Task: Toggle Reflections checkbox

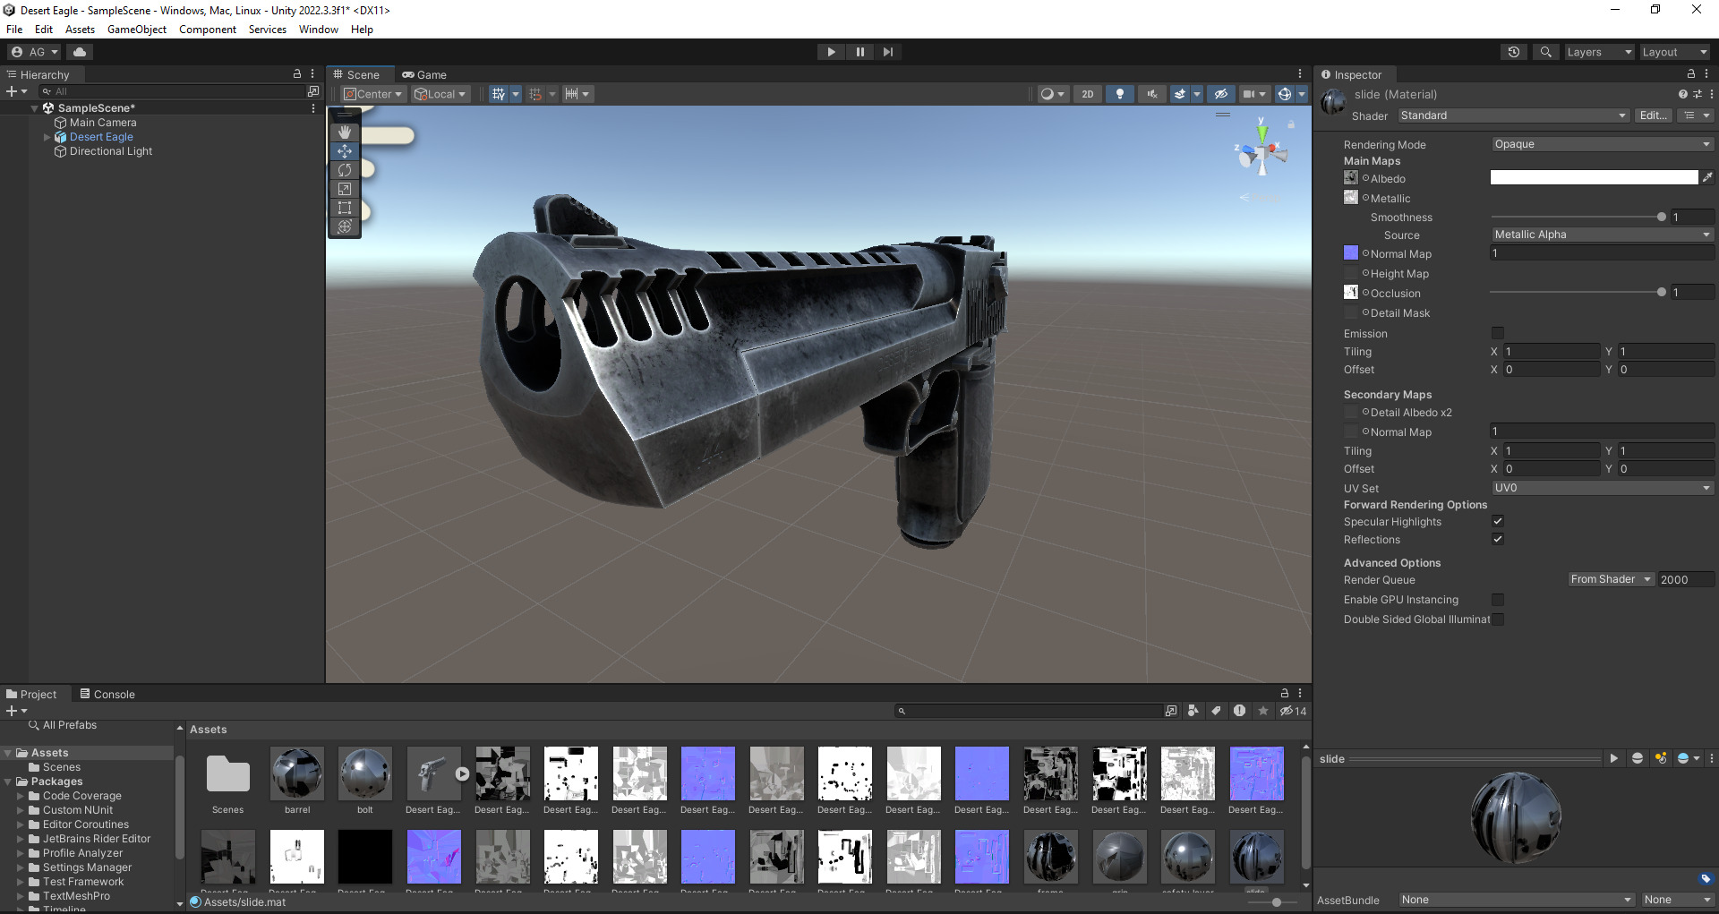Action: 1498,539
